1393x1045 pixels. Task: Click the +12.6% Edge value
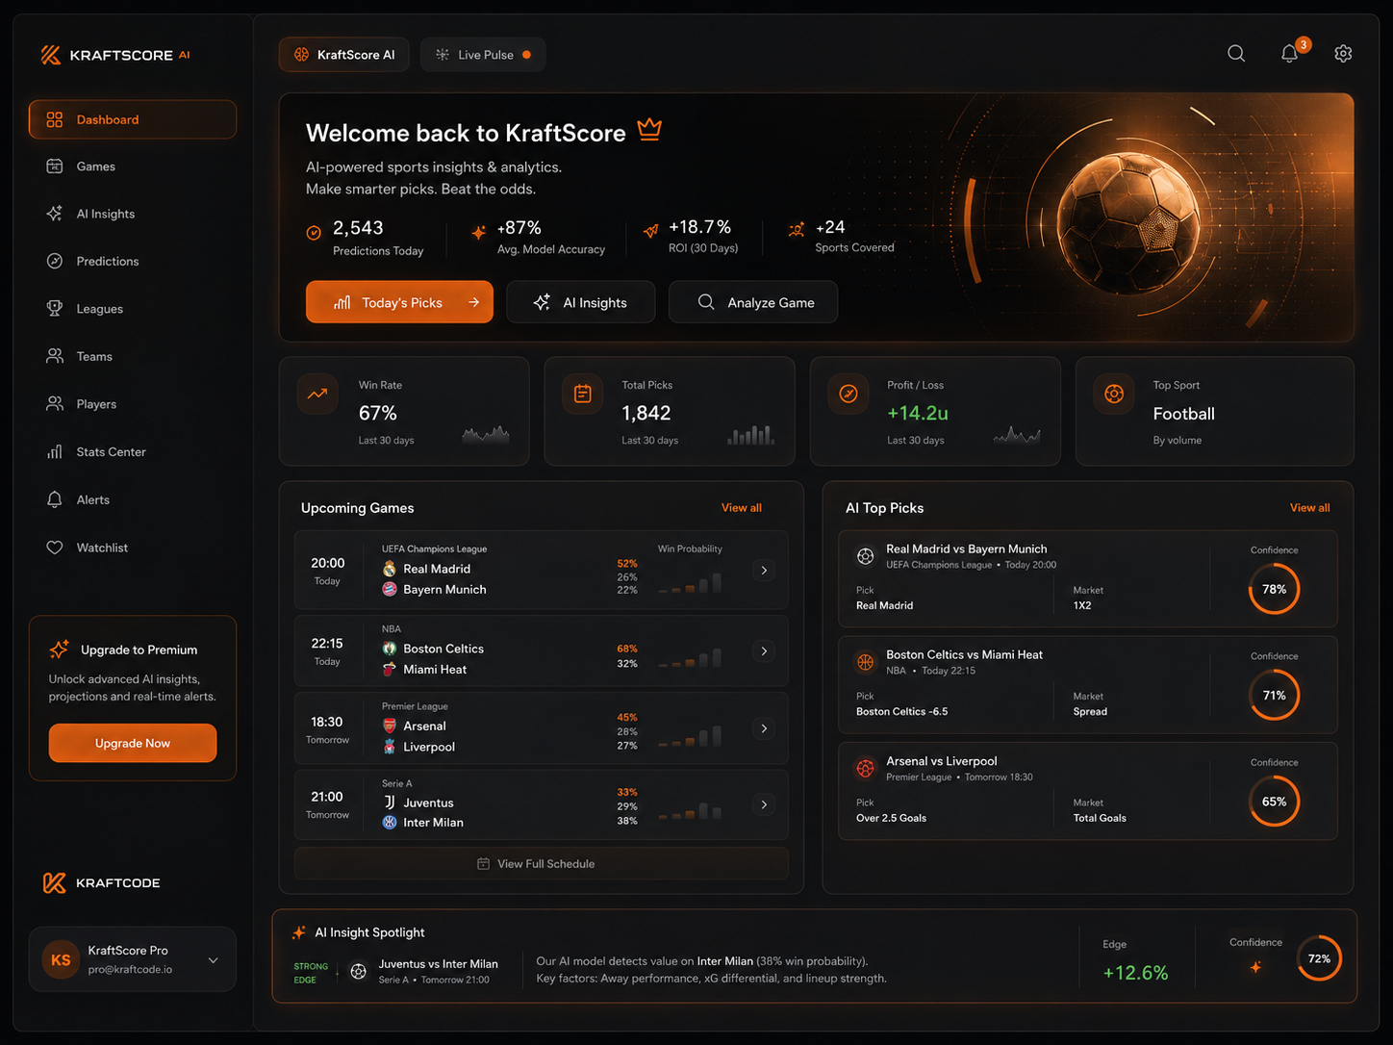tap(1135, 973)
